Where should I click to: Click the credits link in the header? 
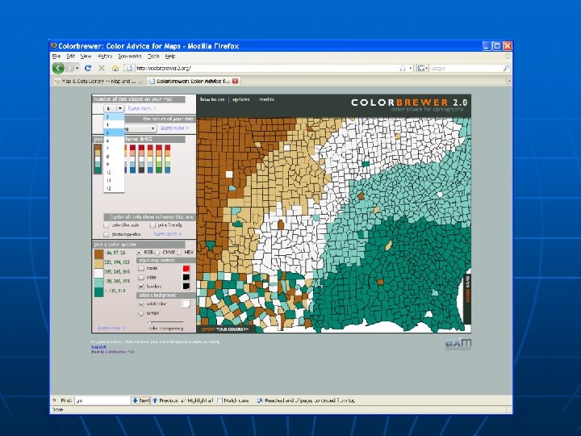(266, 99)
